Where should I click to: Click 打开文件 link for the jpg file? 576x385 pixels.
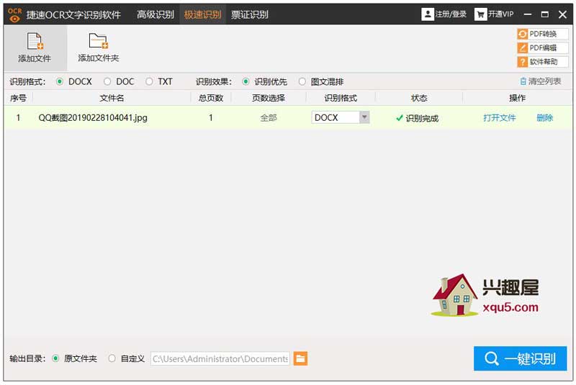coord(499,118)
